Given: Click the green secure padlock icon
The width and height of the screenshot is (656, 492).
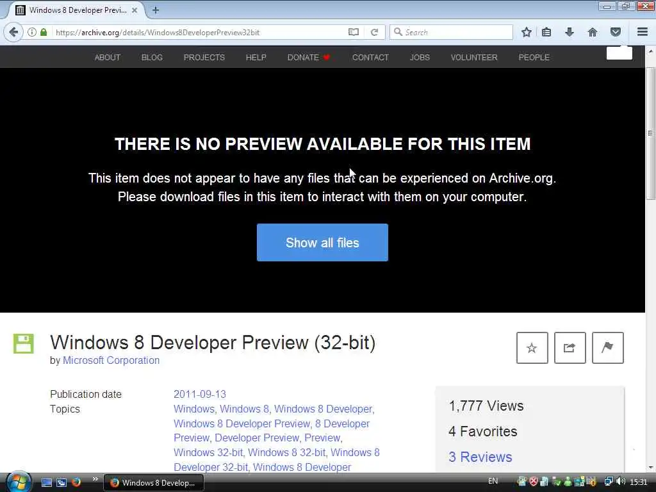Looking at the screenshot, I should [44, 32].
